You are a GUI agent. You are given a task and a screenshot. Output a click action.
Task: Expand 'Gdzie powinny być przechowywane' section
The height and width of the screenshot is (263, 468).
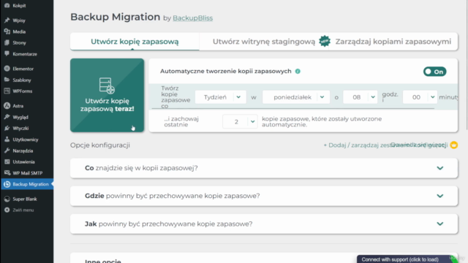click(264, 196)
